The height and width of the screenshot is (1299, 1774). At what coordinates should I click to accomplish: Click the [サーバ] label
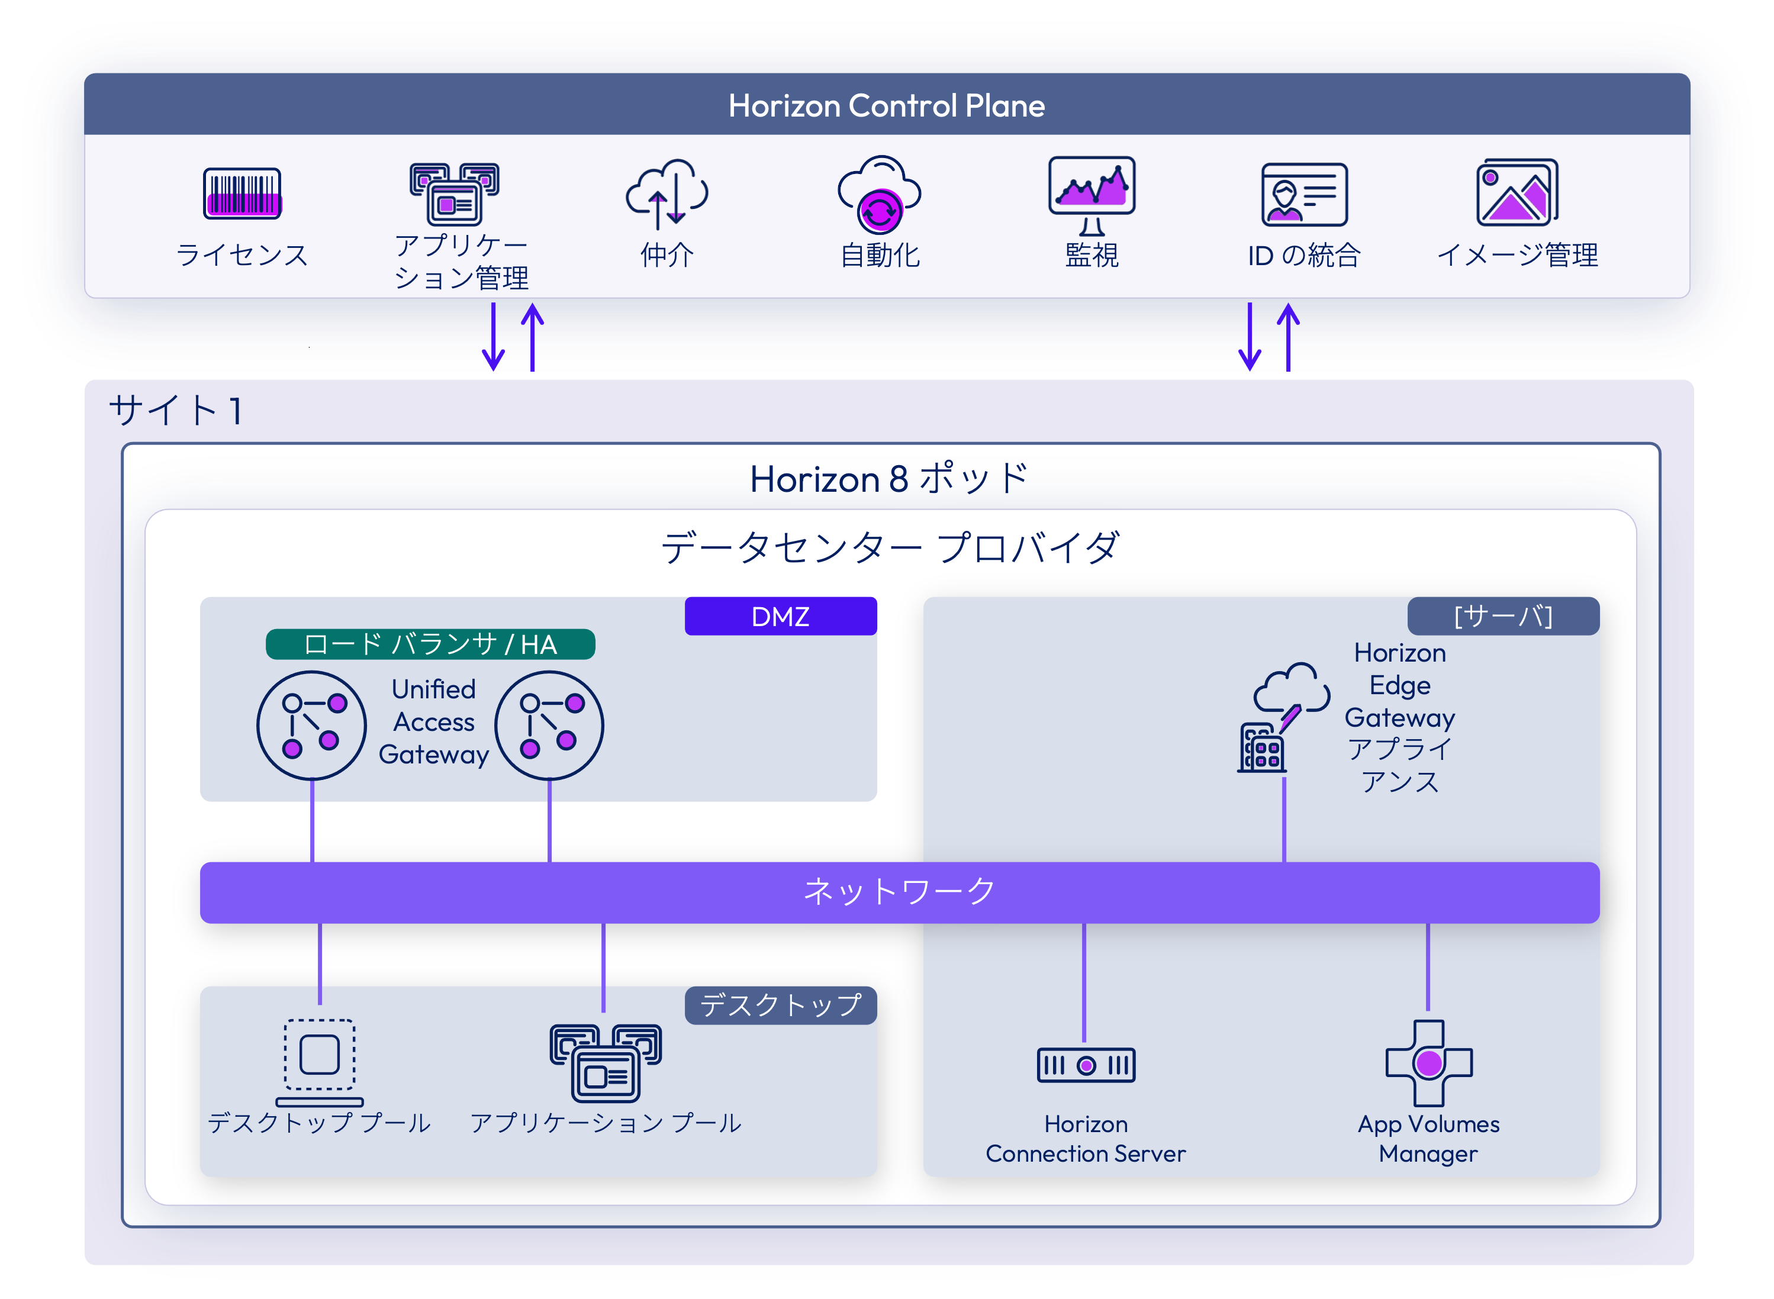(x=1503, y=615)
